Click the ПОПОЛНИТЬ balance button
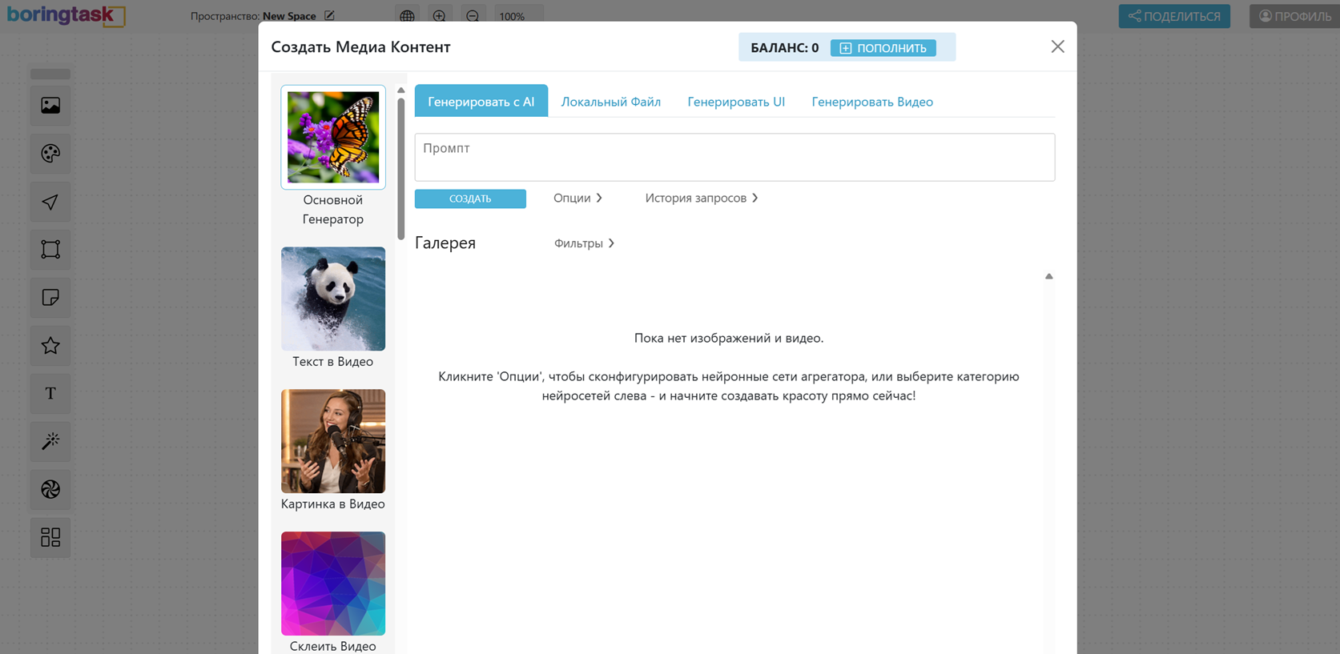1340x654 pixels. coord(883,48)
